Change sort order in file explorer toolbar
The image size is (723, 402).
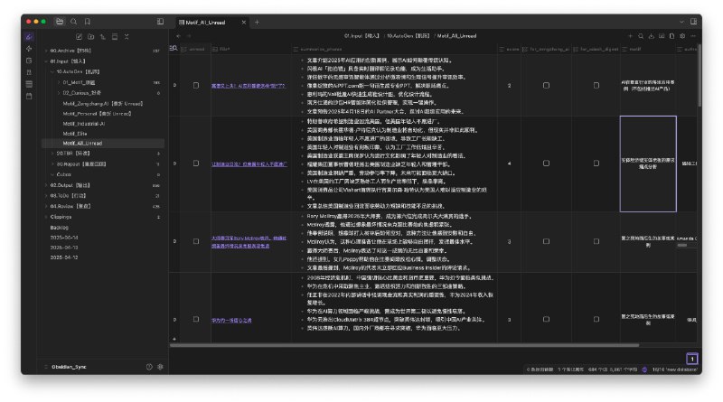[x=103, y=36]
